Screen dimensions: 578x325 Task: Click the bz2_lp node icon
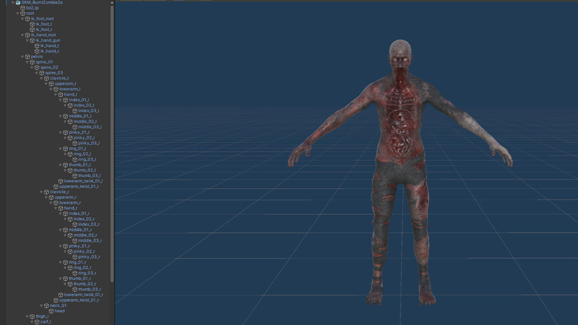(x=22, y=8)
